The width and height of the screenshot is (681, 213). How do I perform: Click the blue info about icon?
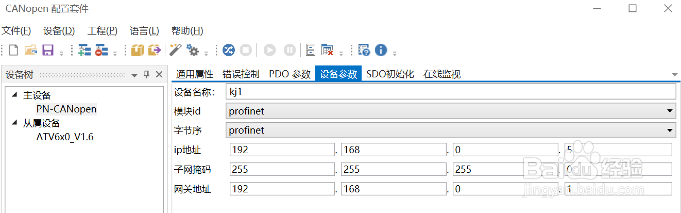[x=381, y=50]
